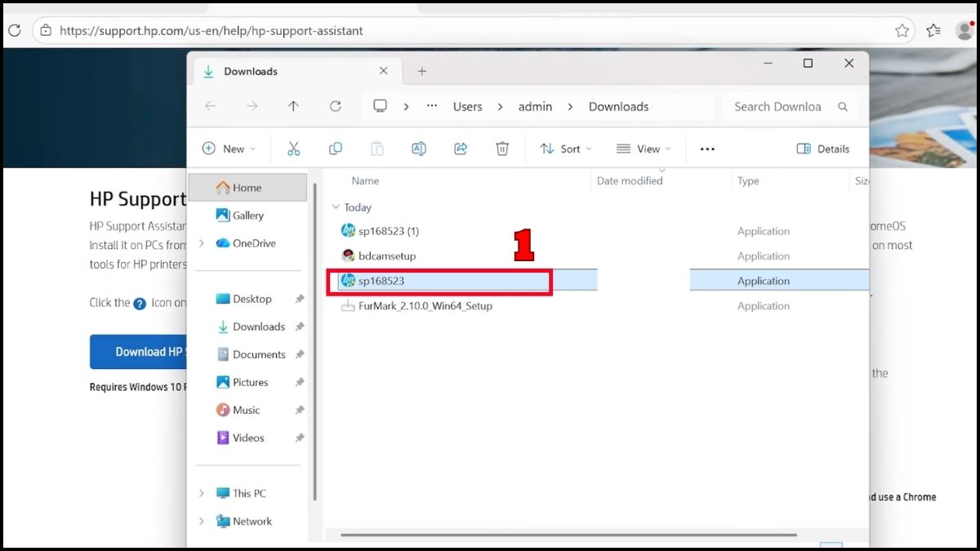
Task: Open Videos in navigation pane
Action: coord(248,438)
